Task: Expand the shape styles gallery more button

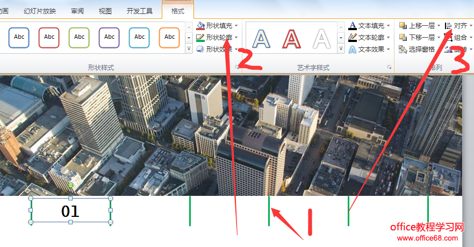Action: point(189,49)
